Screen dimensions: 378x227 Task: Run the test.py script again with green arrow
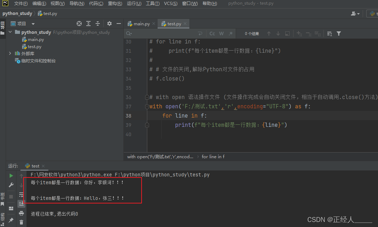pyautogui.click(x=11, y=175)
